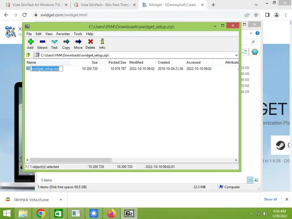Open the Chrome profile avatar
The width and height of the screenshot is (292, 219).
[277, 15]
